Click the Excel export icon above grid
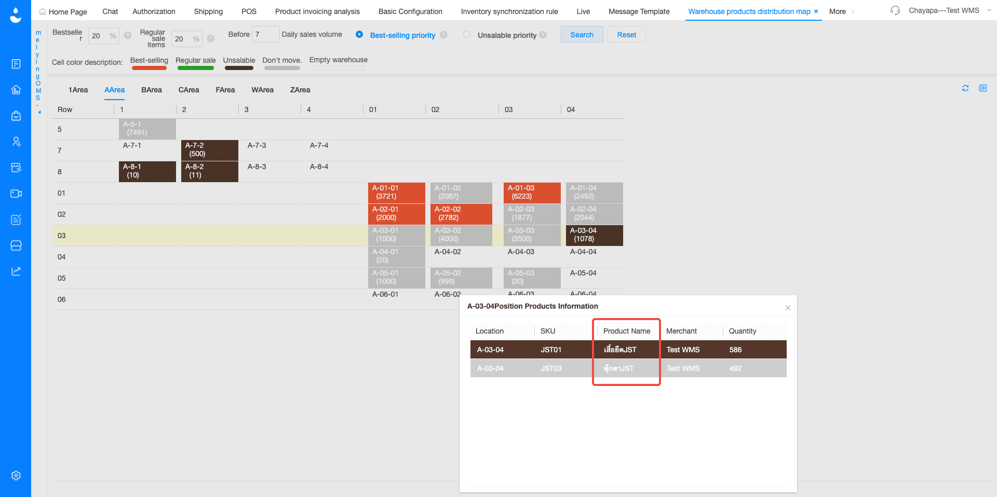Image resolution: width=997 pixels, height=497 pixels. (982, 88)
